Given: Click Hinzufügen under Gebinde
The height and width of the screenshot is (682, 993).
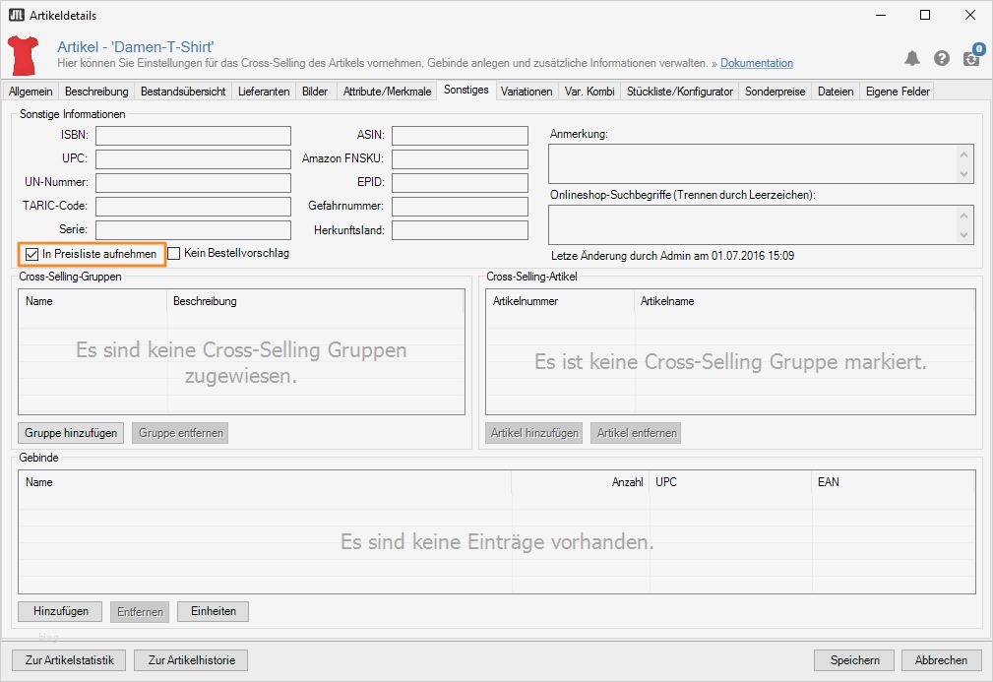Looking at the screenshot, I should click(x=60, y=612).
